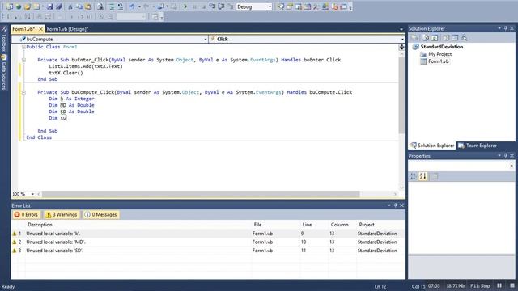Image resolution: width=518 pixels, height=291 pixels.
Task: Select warning "Unused local variable: 'SD'."
Action: [x=208, y=251]
